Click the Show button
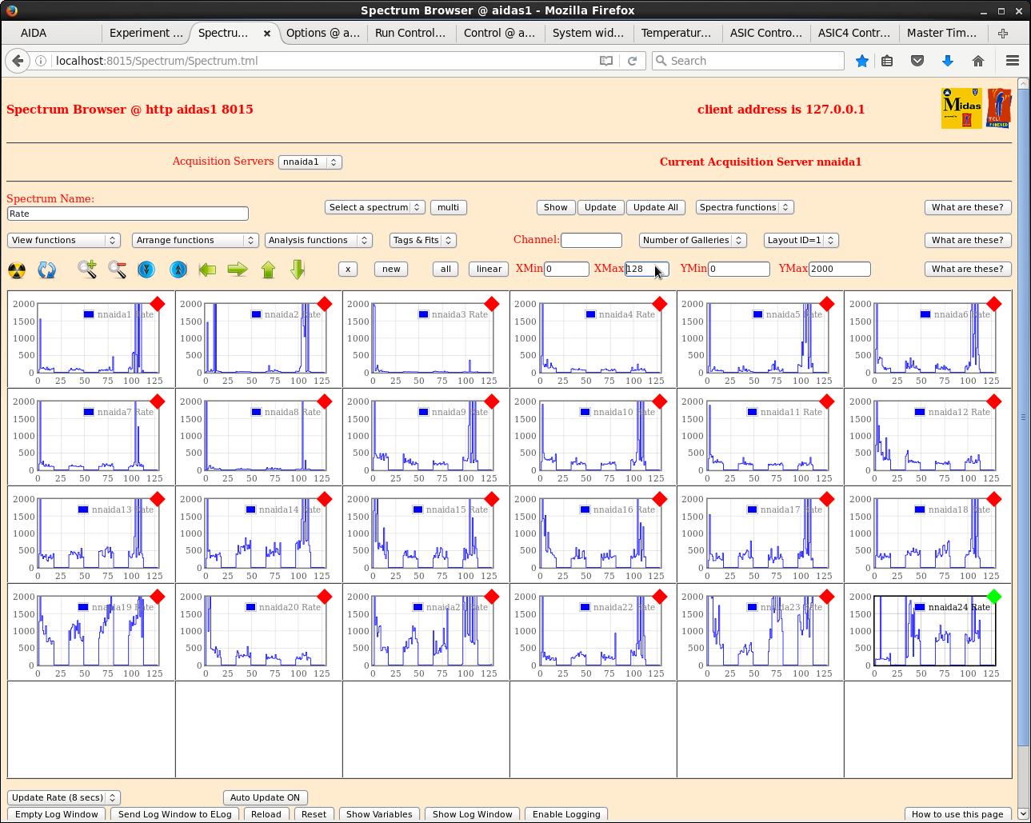This screenshot has width=1031, height=823. point(555,207)
